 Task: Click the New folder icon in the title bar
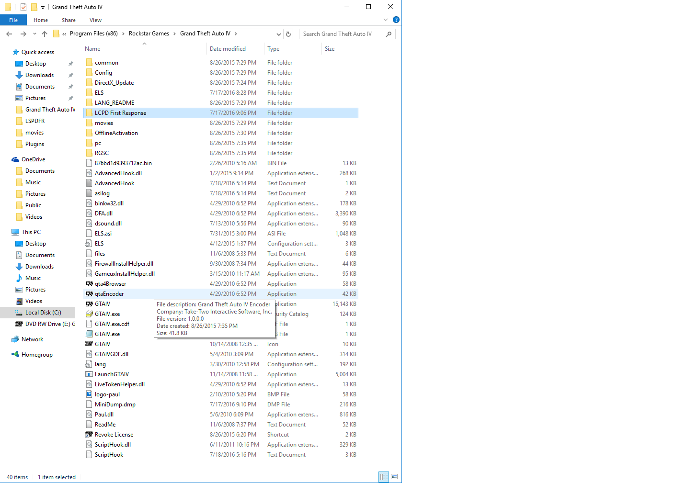34,7
